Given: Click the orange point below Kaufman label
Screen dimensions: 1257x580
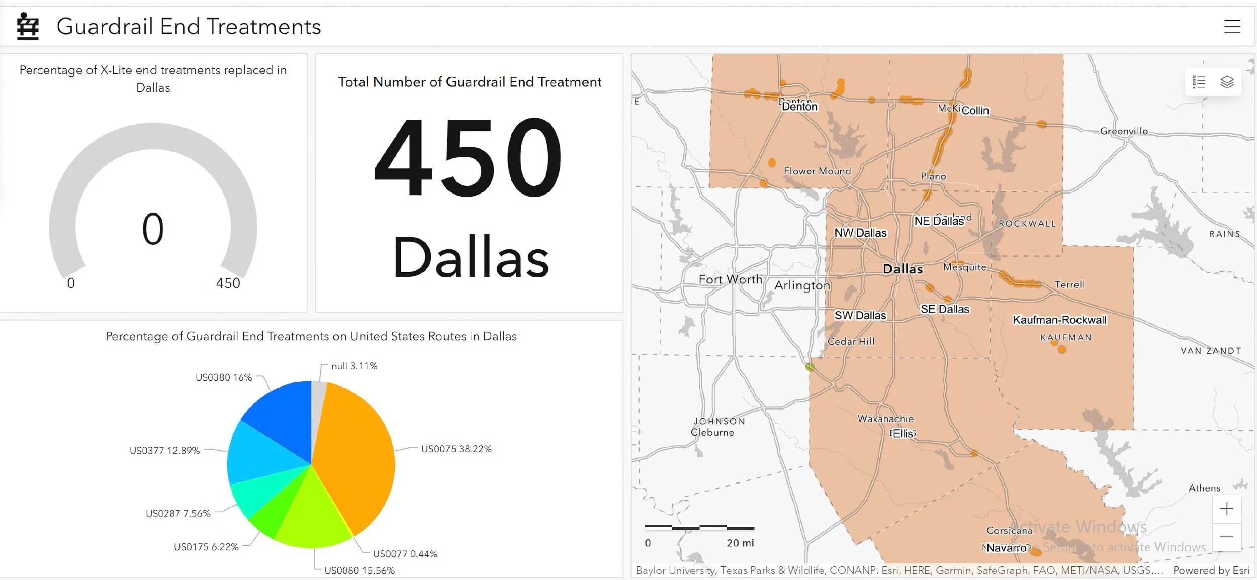Looking at the screenshot, I should [1062, 349].
